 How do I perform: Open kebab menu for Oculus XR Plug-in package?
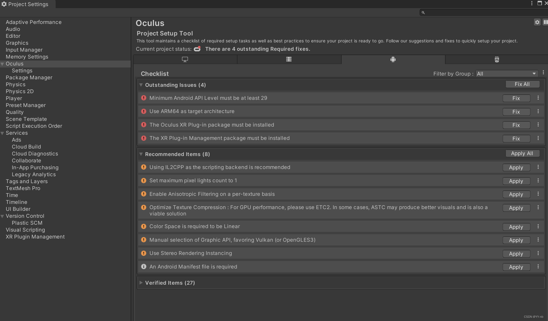tap(538, 125)
